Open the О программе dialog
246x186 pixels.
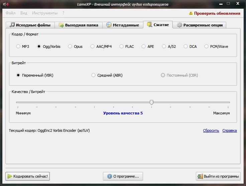(x=123, y=176)
